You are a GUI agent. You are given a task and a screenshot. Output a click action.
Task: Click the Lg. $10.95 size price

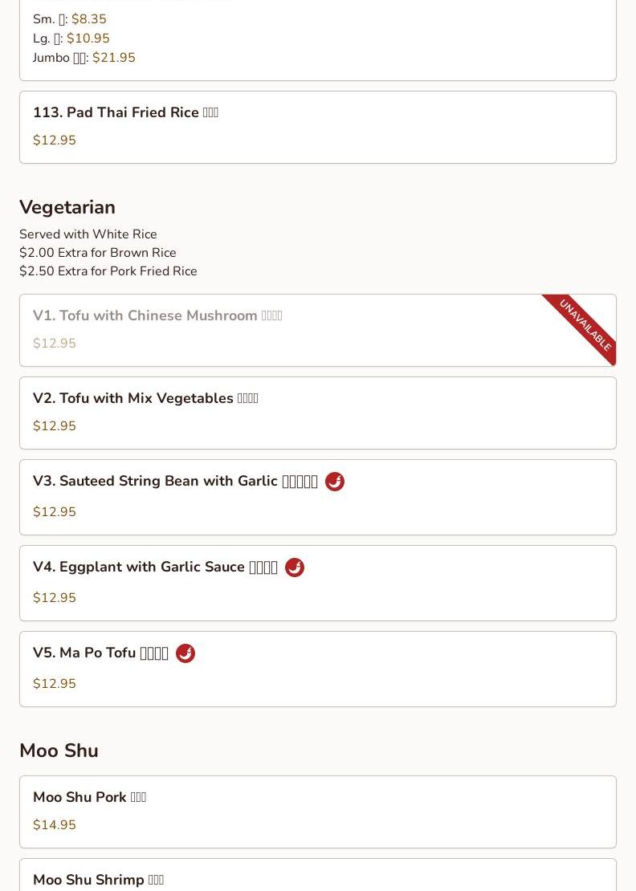(88, 39)
